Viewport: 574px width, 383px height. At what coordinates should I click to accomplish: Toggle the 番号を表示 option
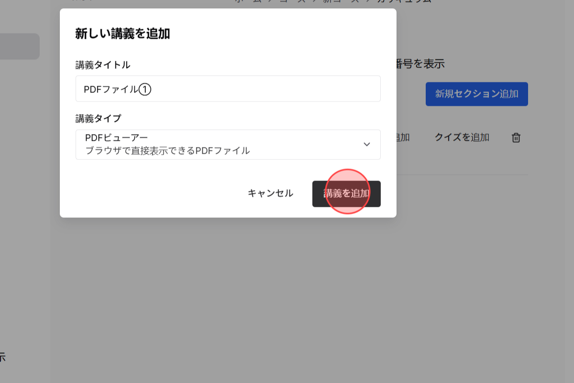click(x=421, y=64)
